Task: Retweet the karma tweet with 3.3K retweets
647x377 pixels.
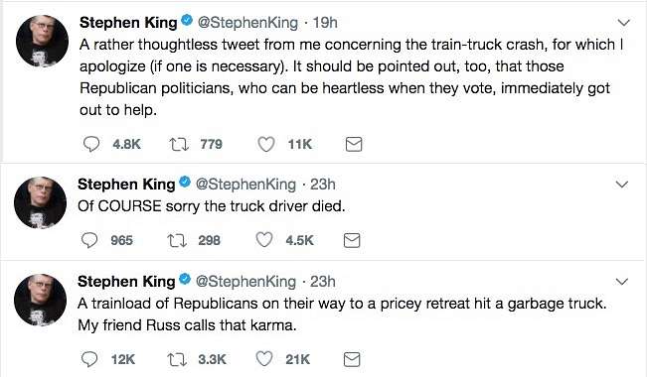Action: click(177, 359)
